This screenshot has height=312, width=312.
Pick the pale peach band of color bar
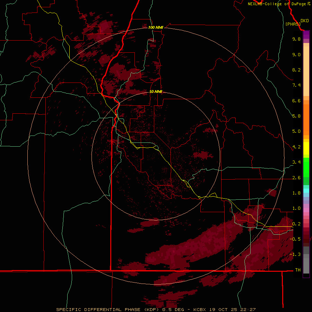(306, 71)
